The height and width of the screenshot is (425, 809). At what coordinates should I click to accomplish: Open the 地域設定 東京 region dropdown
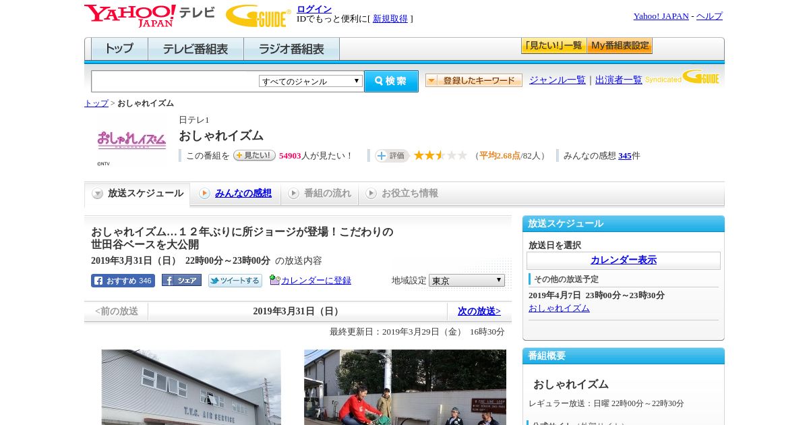point(467,281)
